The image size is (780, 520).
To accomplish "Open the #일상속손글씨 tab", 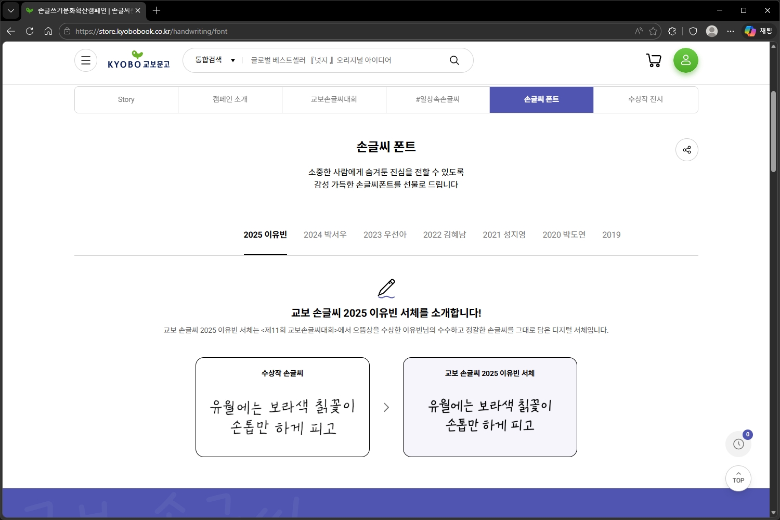I will [438, 99].
